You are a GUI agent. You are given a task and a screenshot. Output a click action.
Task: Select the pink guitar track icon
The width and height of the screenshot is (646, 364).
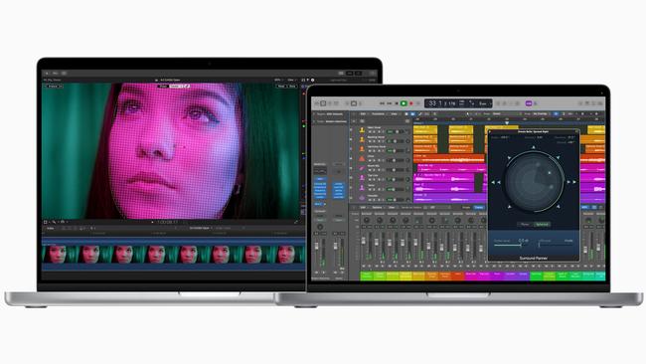(x=362, y=168)
